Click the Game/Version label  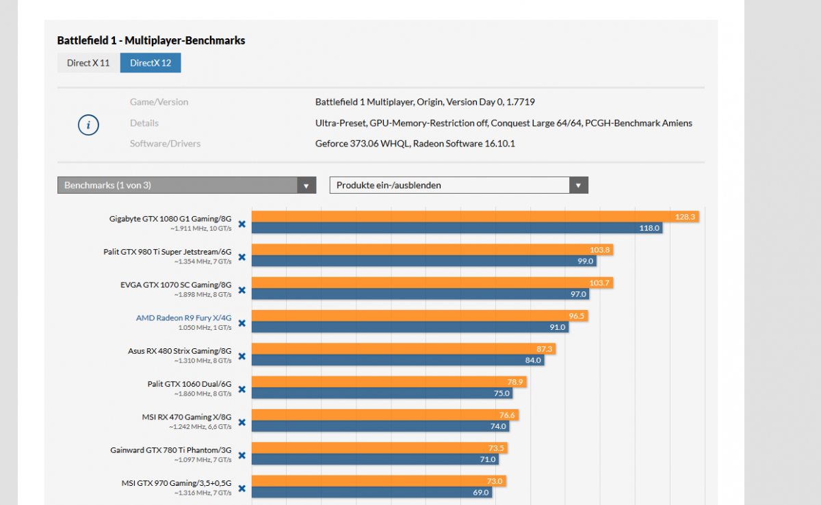[159, 102]
